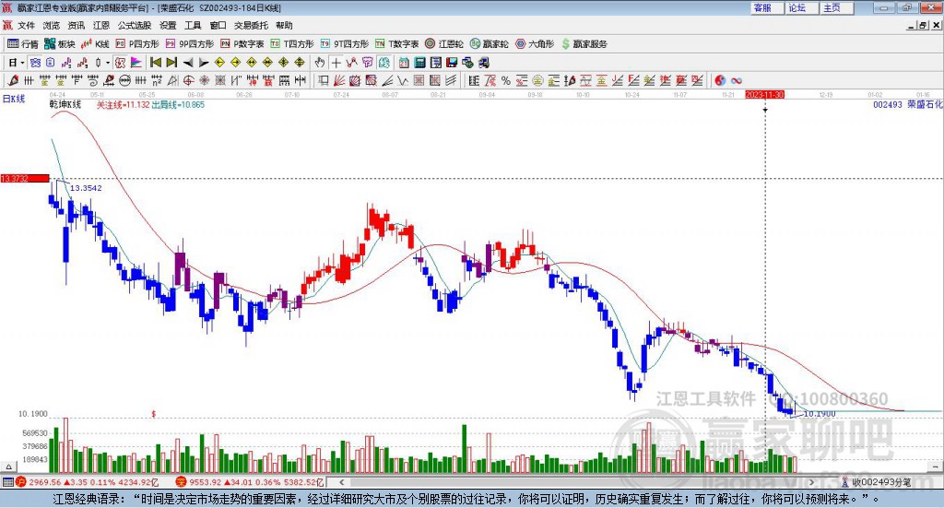Open the T四方形 time square

(292, 44)
